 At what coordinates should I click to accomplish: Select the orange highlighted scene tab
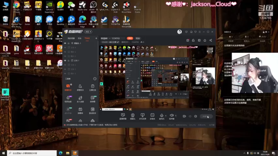click(87, 38)
